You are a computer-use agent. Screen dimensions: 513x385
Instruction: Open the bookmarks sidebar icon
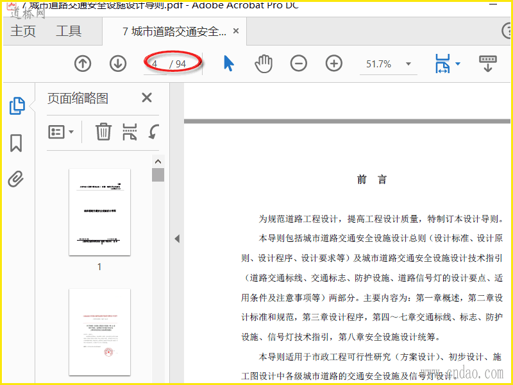(x=16, y=143)
